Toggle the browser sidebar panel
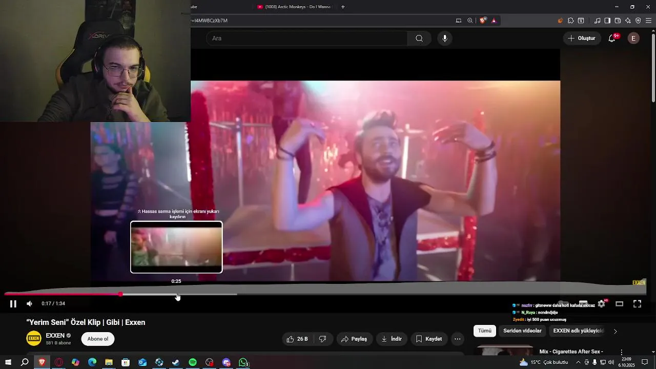 (607, 20)
